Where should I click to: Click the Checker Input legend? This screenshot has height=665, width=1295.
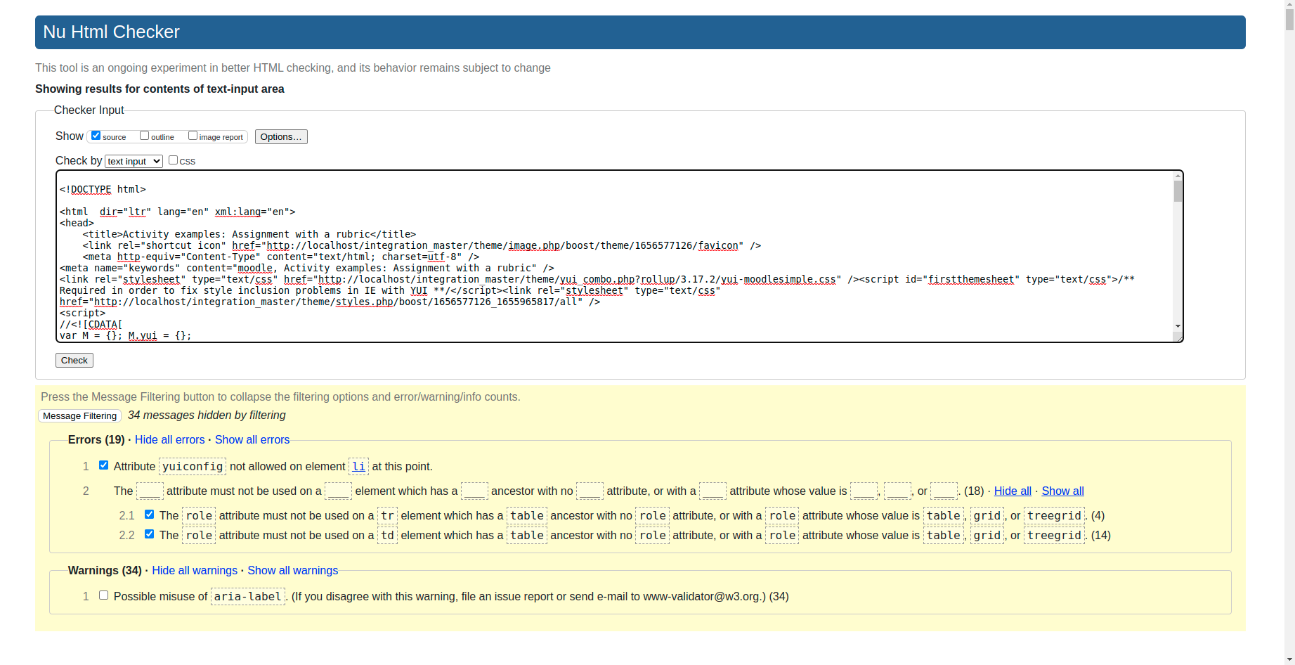click(89, 110)
